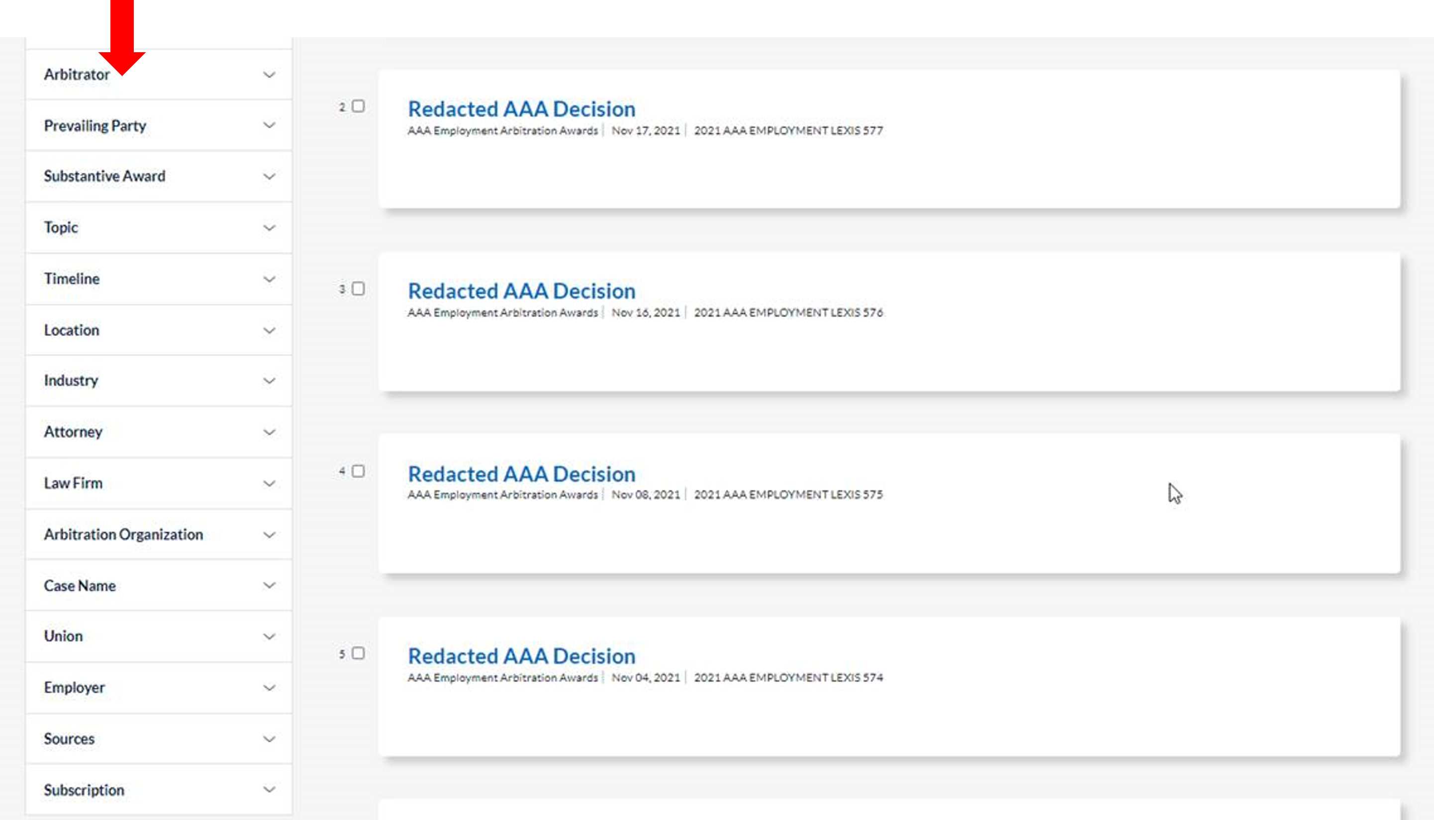Open Redacted AAA Decision dated Nov 04, 2021
This screenshot has height=820, width=1434.
point(522,656)
